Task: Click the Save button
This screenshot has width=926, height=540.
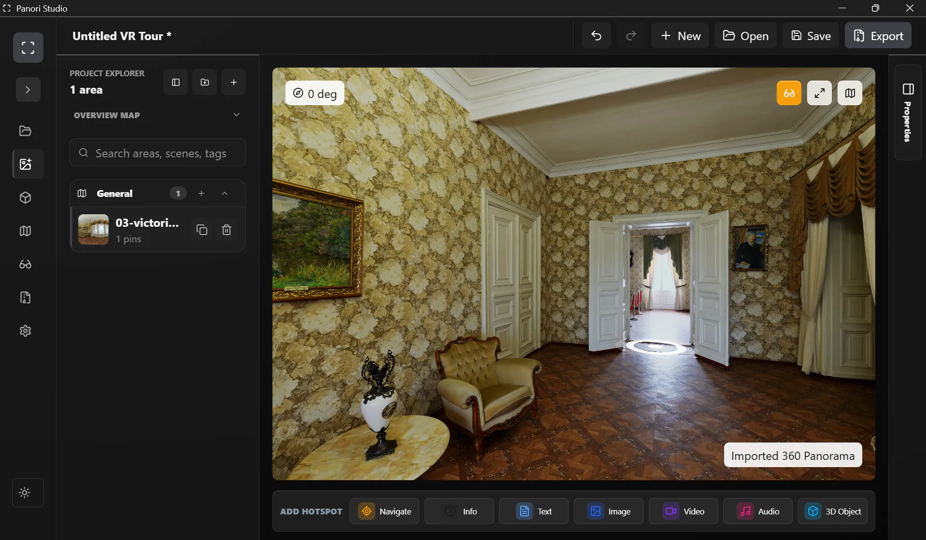Action: click(811, 36)
